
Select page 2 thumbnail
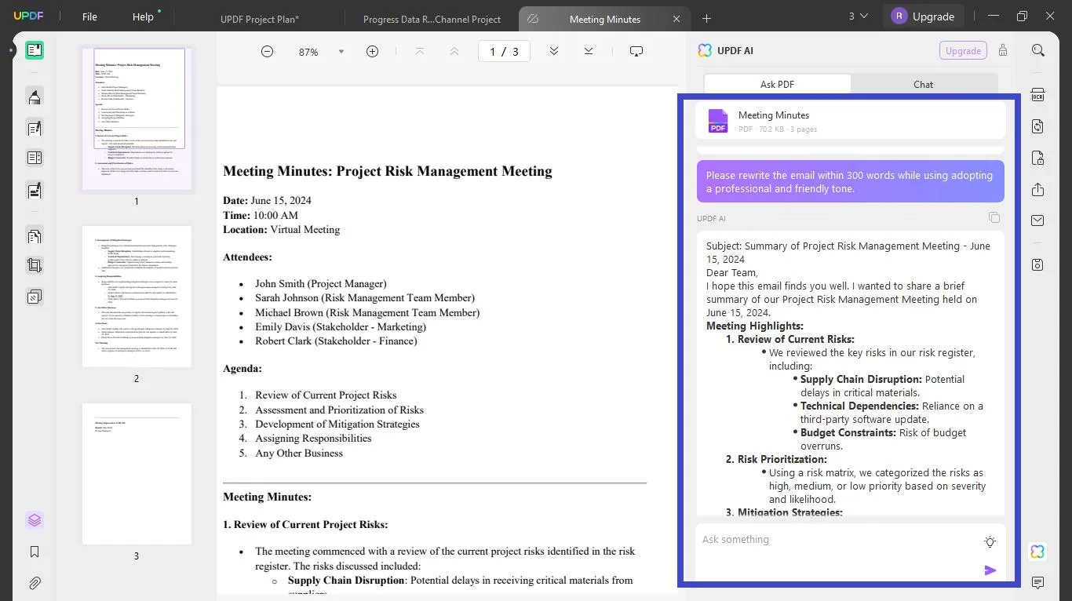pos(136,296)
